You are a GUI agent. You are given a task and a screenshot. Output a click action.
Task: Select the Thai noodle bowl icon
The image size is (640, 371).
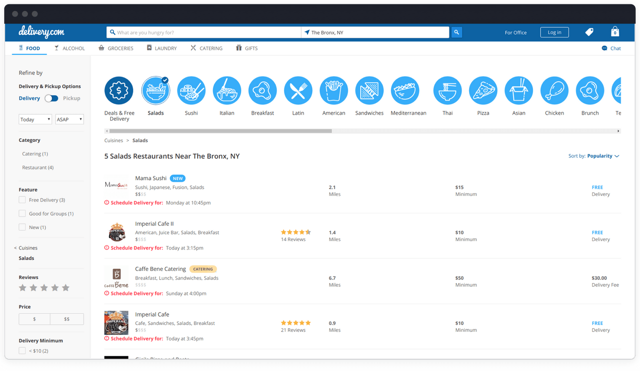pos(448,90)
